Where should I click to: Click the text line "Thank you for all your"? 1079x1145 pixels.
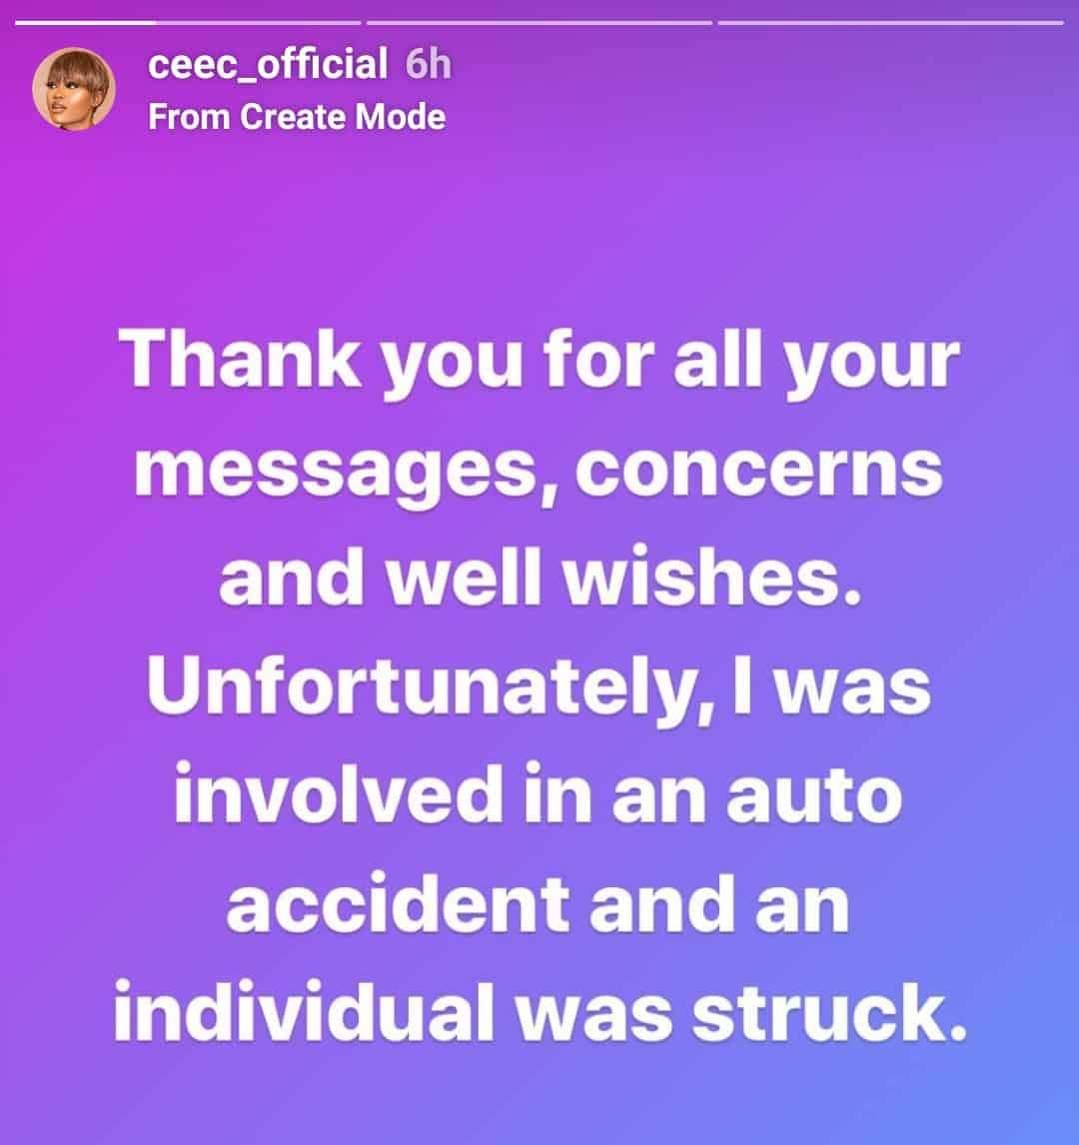pyautogui.click(x=539, y=360)
